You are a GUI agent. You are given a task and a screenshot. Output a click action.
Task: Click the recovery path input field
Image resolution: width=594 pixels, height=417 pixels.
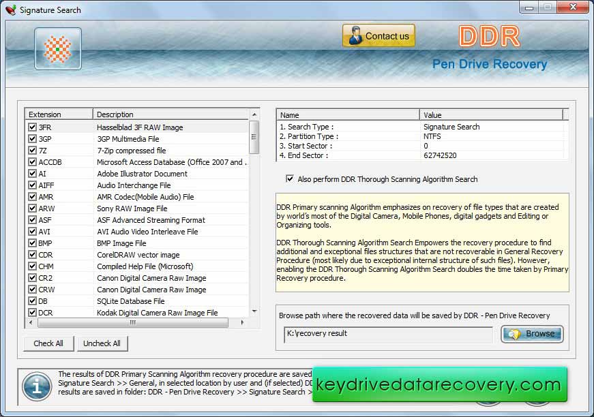click(x=388, y=334)
